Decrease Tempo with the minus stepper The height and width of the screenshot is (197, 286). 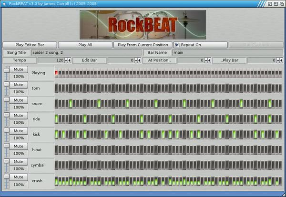pos(66,60)
